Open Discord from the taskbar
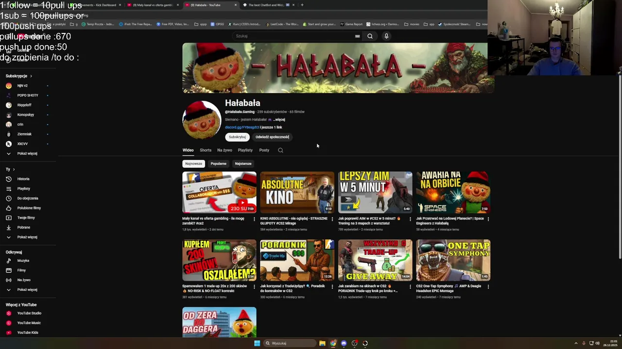This screenshot has width=622, height=349. tap(344, 343)
